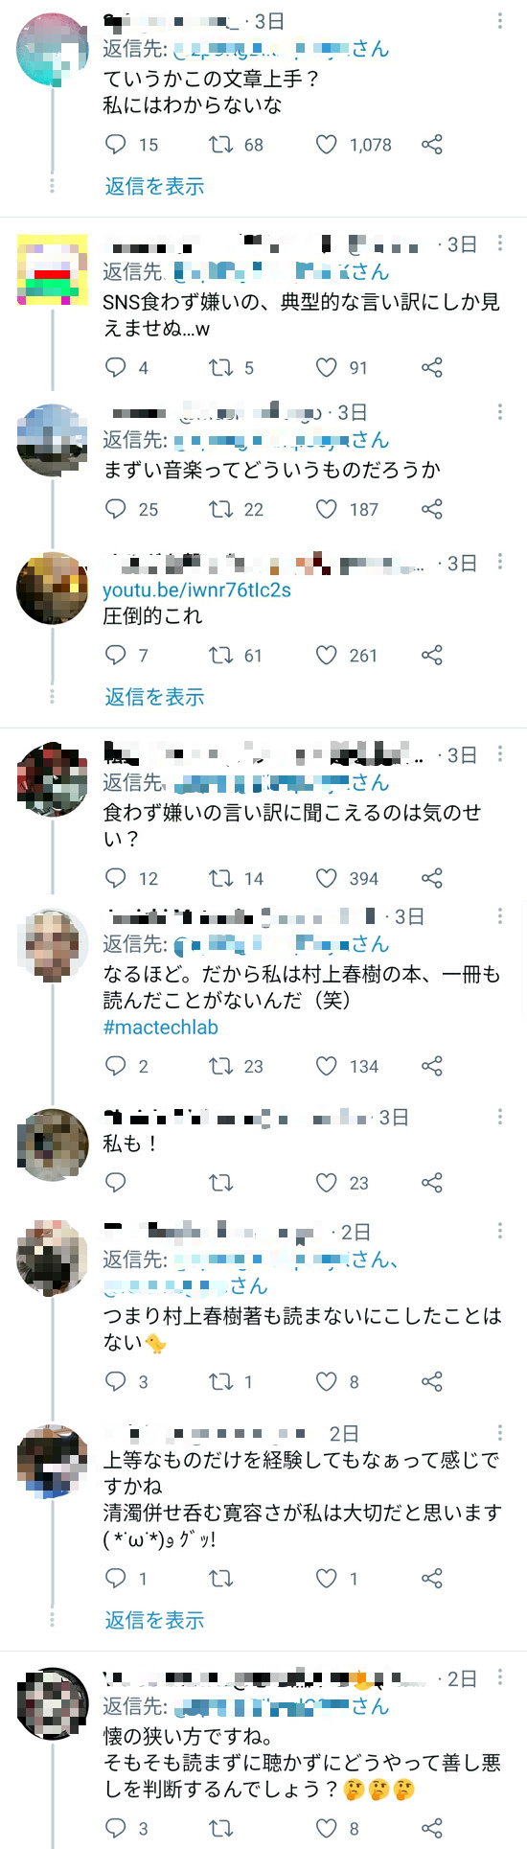527x1849 pixels.
Task: Reply to the tweet with 15 replies
Action: coord(116,145)
